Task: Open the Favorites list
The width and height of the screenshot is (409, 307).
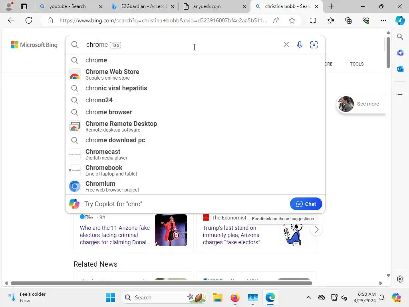Action: tap(330, 20)
